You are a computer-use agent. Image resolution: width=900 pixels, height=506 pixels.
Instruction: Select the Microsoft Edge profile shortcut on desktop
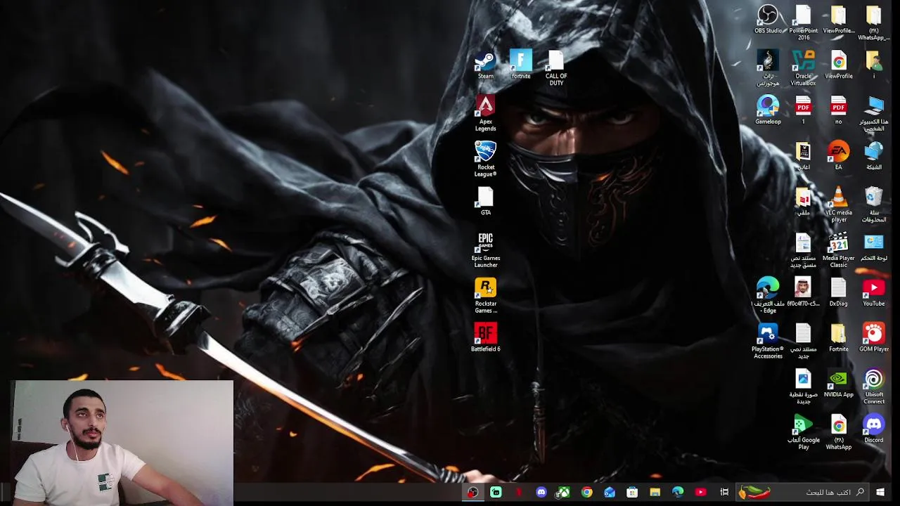768,296
